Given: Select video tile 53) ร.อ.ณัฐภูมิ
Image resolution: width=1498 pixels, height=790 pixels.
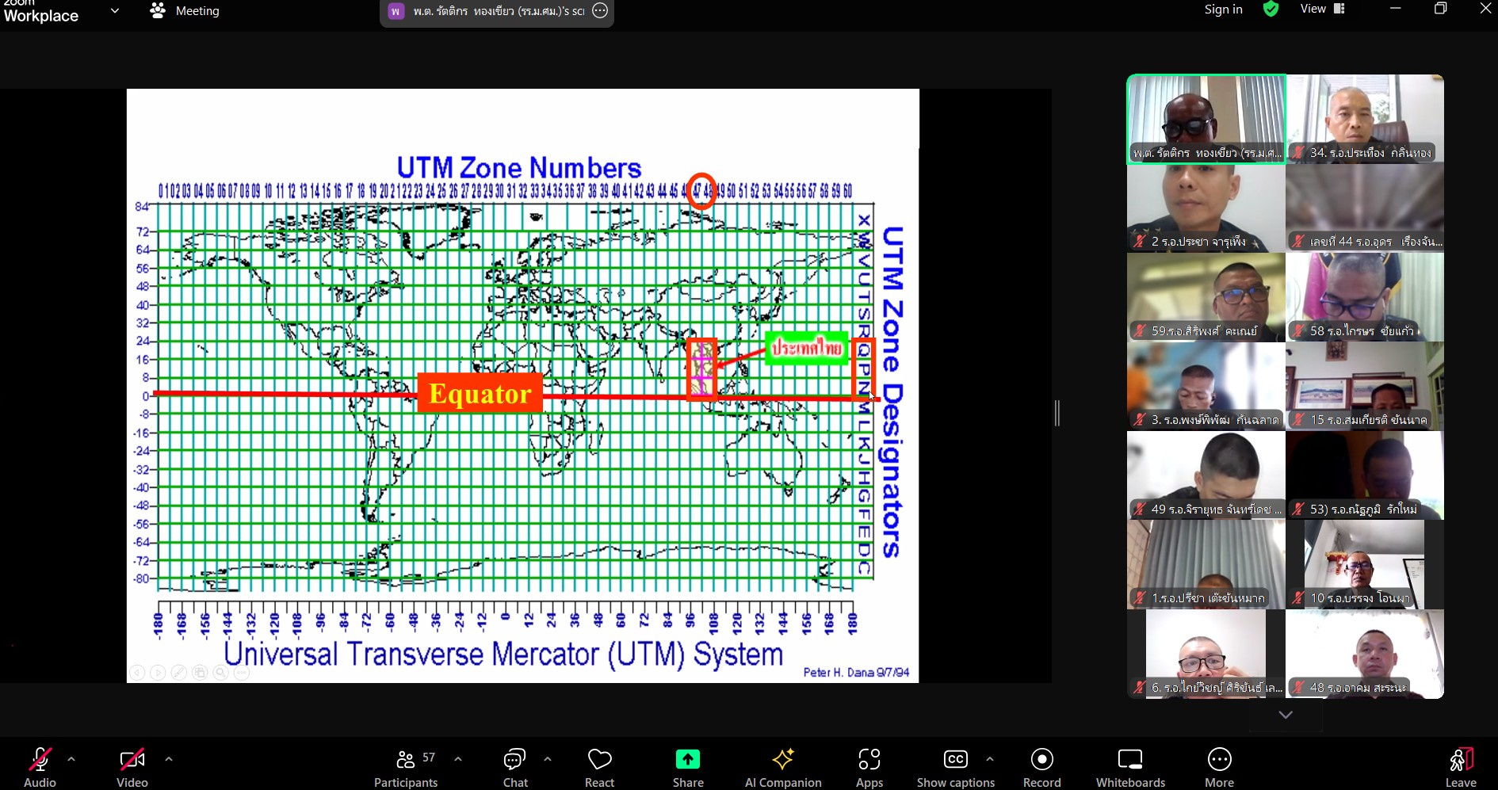Looking at the screenshot, I should tap(1365, 475).
